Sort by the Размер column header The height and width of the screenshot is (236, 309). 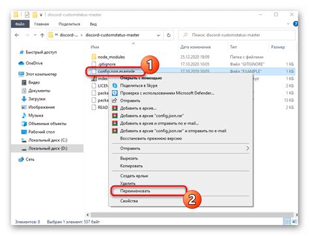tap(278, 47)
